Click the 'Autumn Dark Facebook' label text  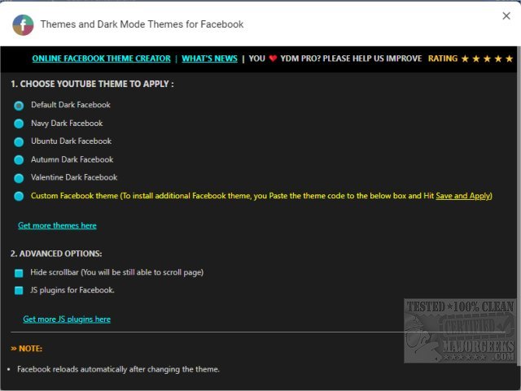(72, 159)
